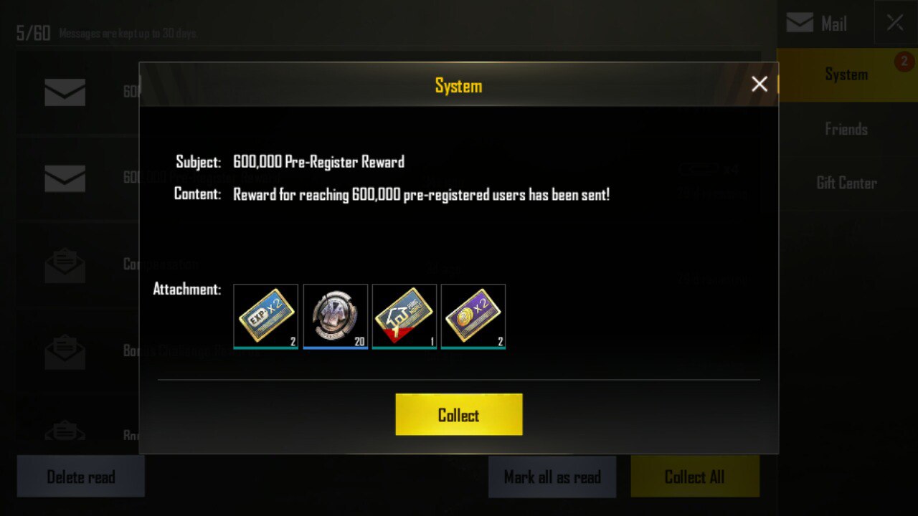The image size is (918, 516).
Task: Open the Bonus Challenge mail envelope
Action: click(x=65, y=351)
